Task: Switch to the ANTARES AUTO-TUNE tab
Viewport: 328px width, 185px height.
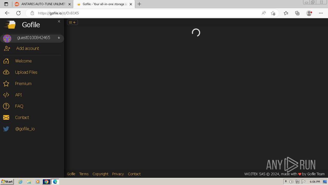Action: pyautogui.click(x=43, y=4)
